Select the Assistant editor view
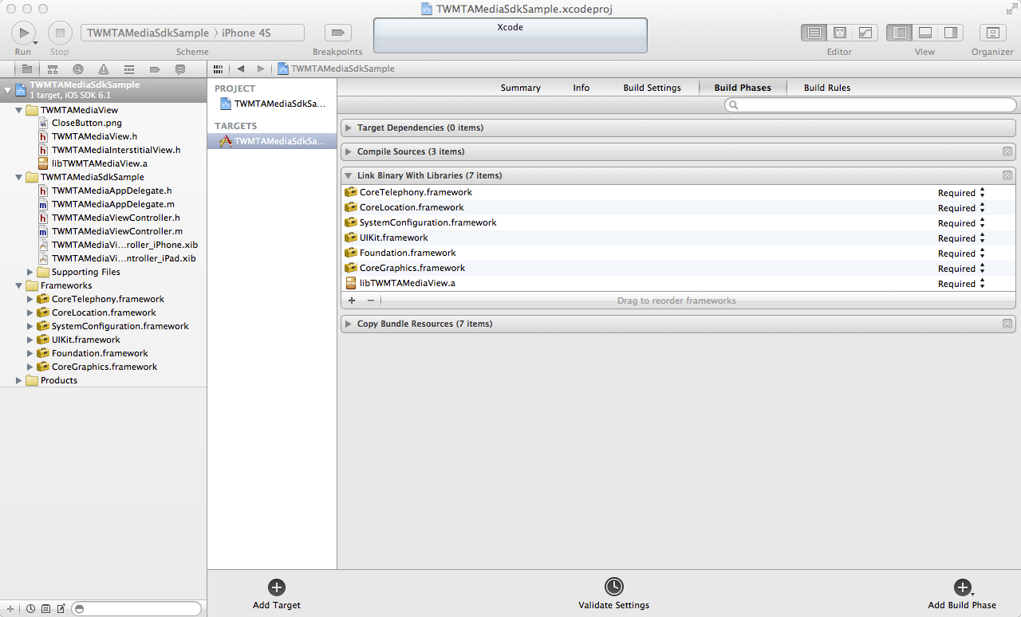Screen dimensions: 1021x617 [x=839, y=33]
